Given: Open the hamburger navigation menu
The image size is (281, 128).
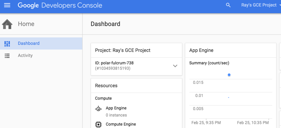Looking at the screenshot, I should coord(7,5).
